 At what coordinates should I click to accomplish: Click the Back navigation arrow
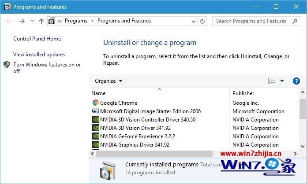pos(9,21)
